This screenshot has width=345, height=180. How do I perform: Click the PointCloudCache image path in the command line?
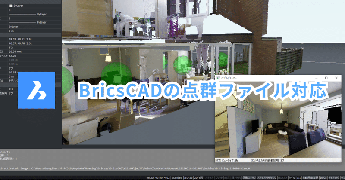(x=141, y=168)
